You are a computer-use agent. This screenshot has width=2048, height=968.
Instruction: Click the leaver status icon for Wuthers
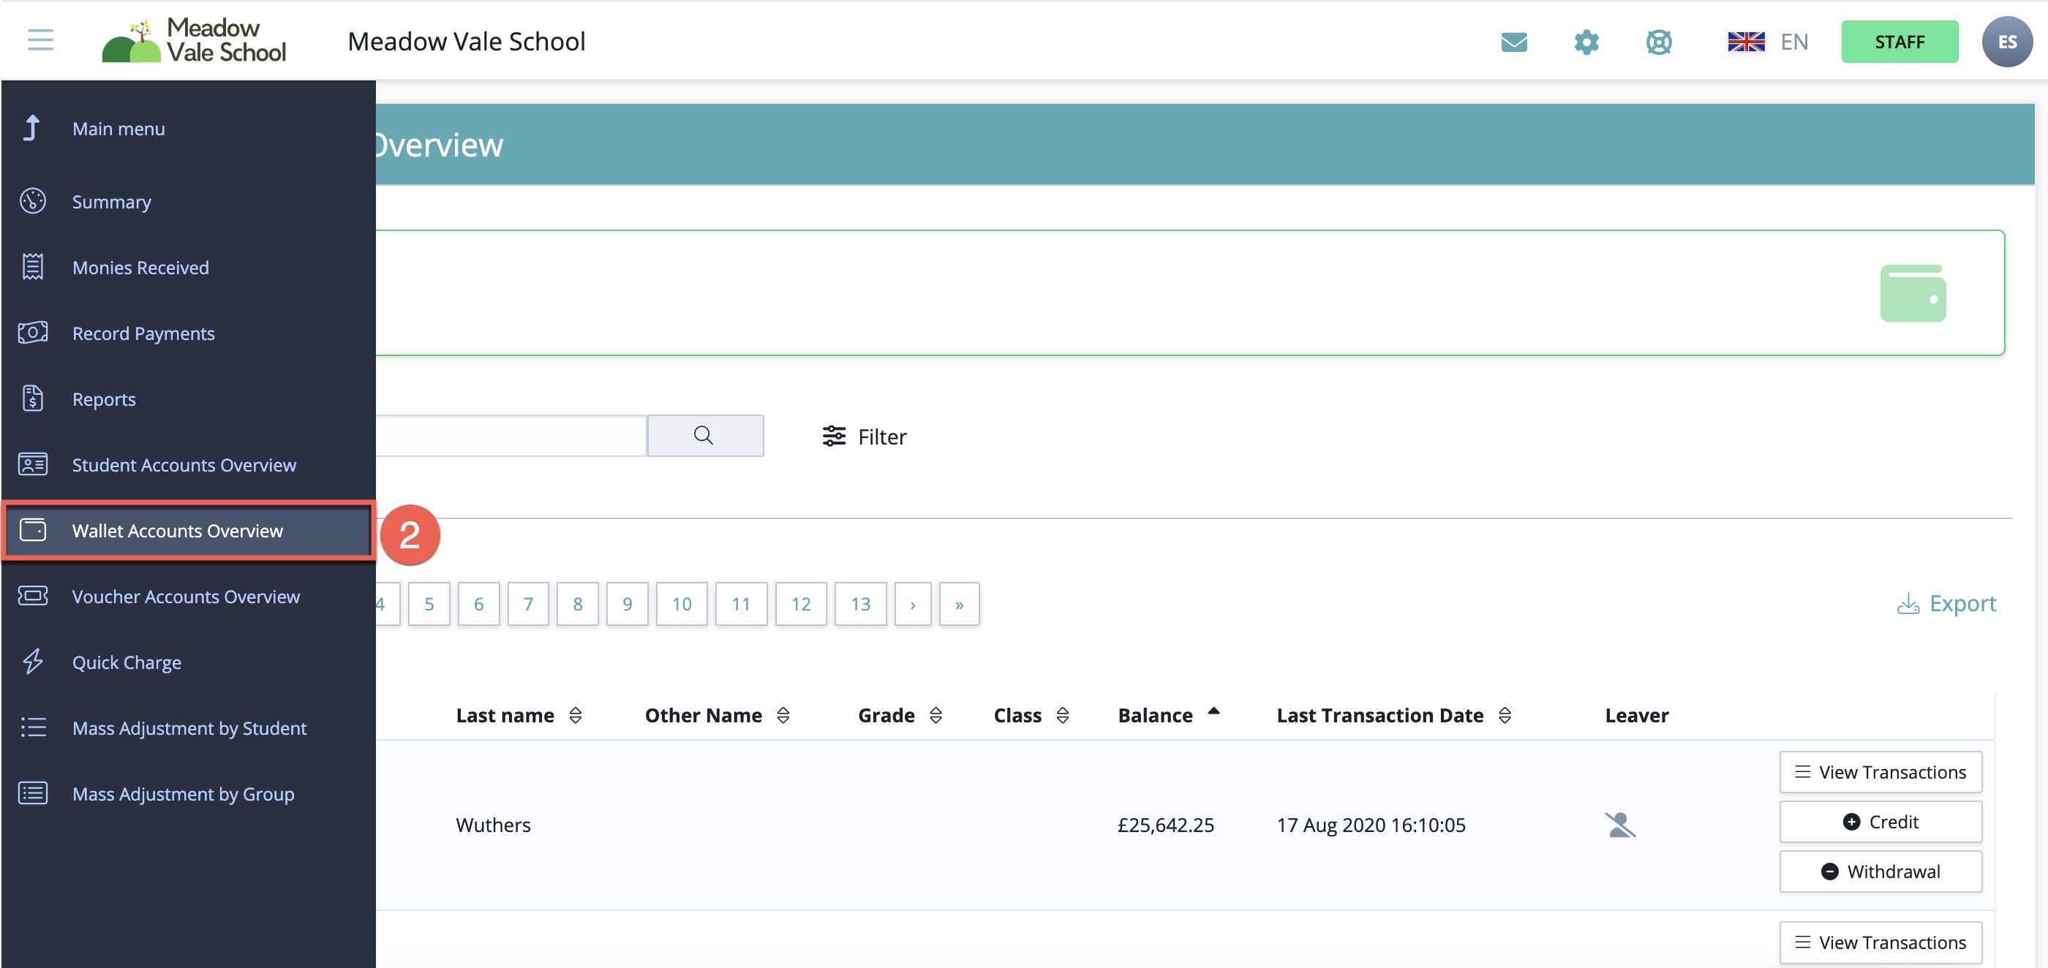[1619, 825]
